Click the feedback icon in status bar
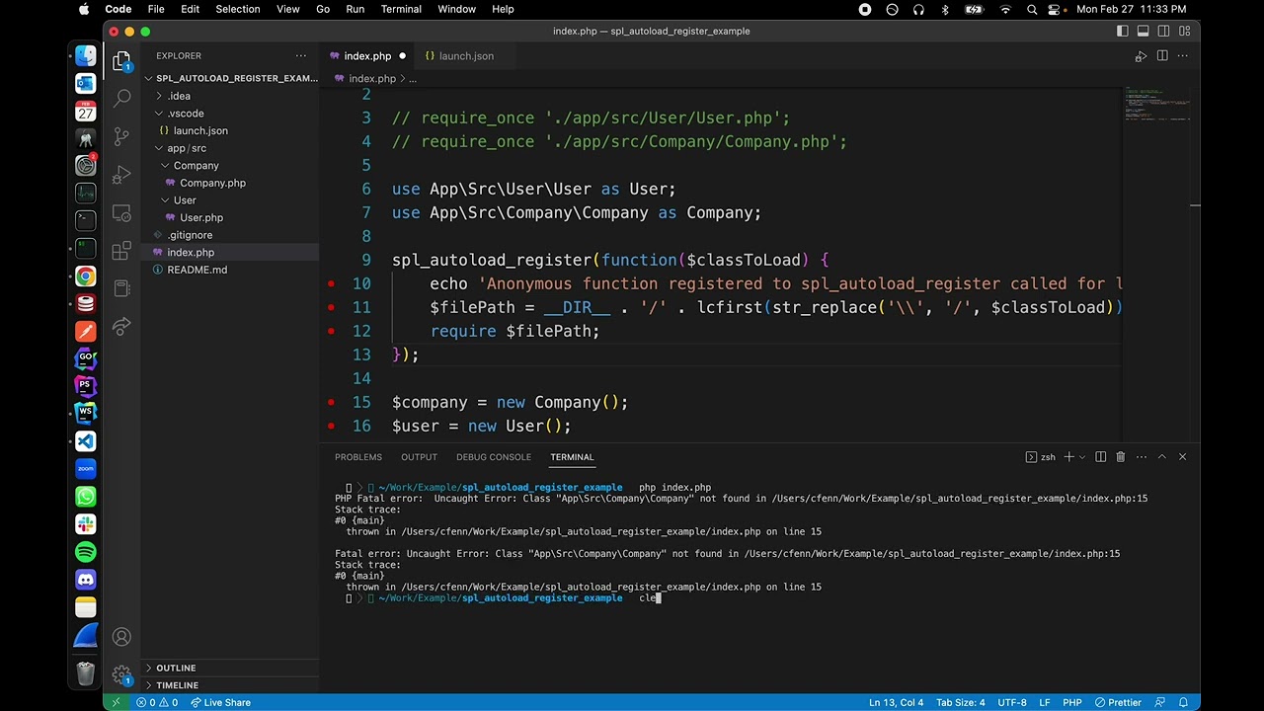The width and height of the screenshot is (1264, 711). point(1161,702)
